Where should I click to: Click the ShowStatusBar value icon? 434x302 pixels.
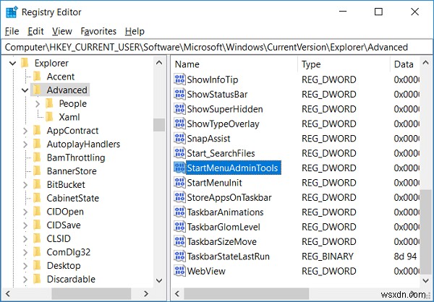[x=179, y=95]
